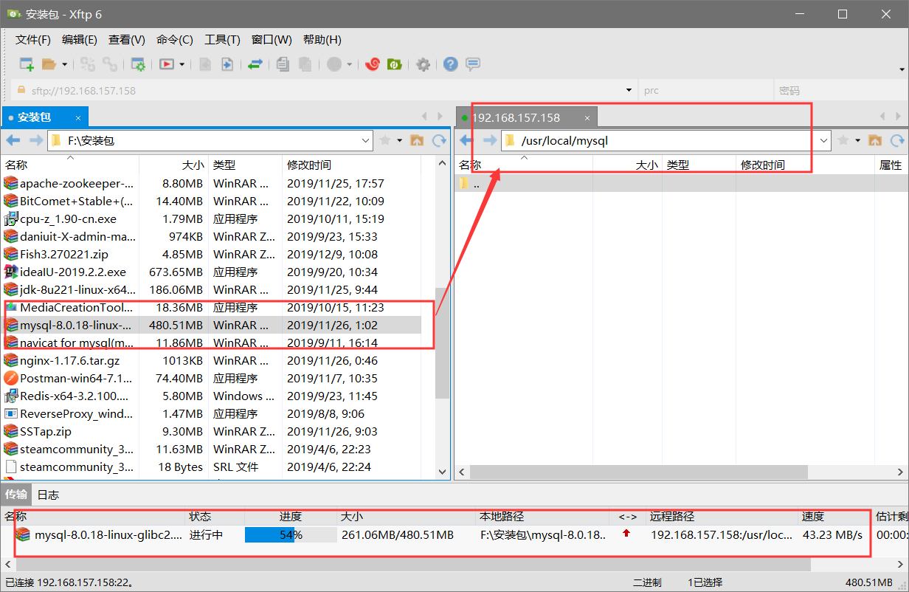Refresh the remote pane

coord(898,140)
